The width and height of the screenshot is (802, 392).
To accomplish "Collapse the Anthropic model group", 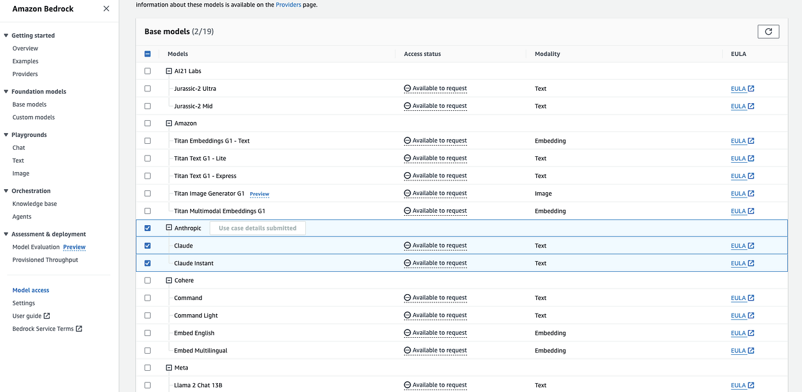I will click(x=168, y=228).
